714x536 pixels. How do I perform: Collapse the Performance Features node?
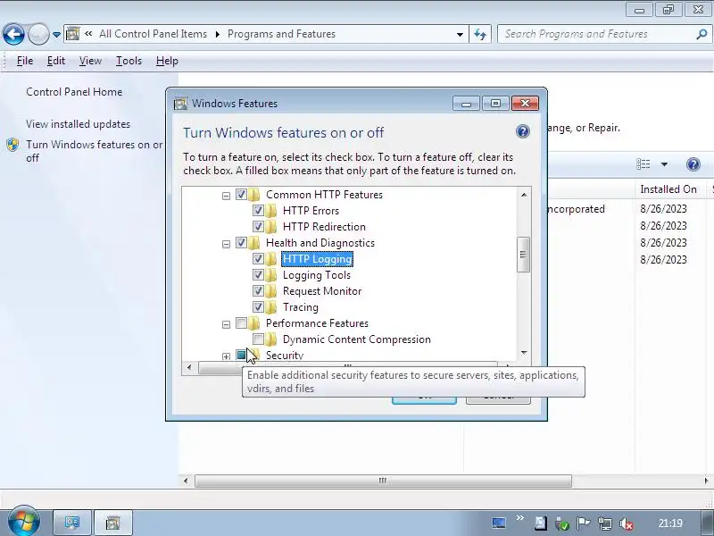[226, 324]
